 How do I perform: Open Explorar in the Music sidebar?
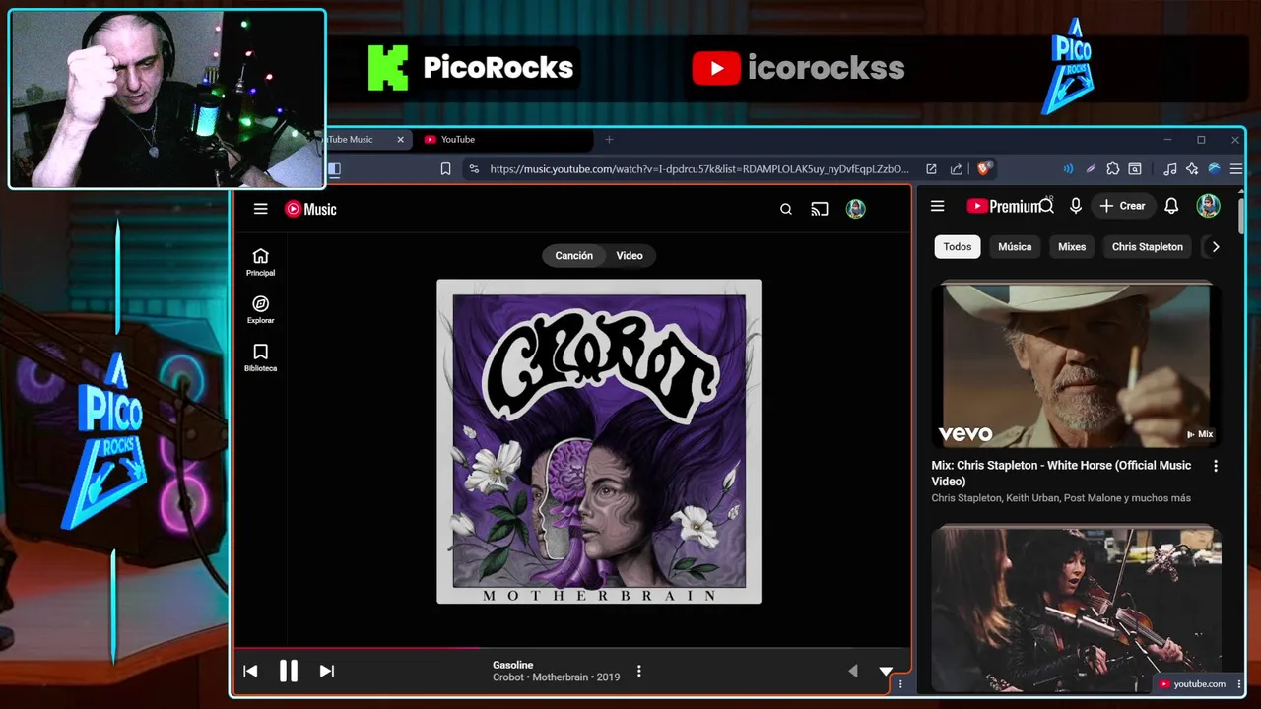coord(260,310)
